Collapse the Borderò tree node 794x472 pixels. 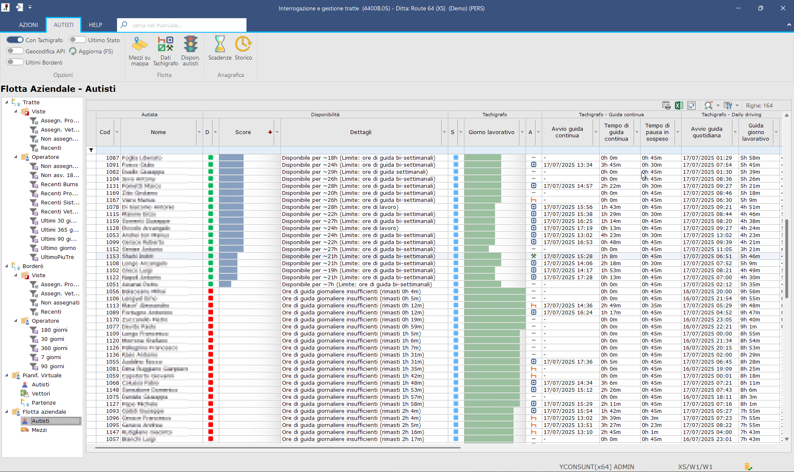pos(7,266)
